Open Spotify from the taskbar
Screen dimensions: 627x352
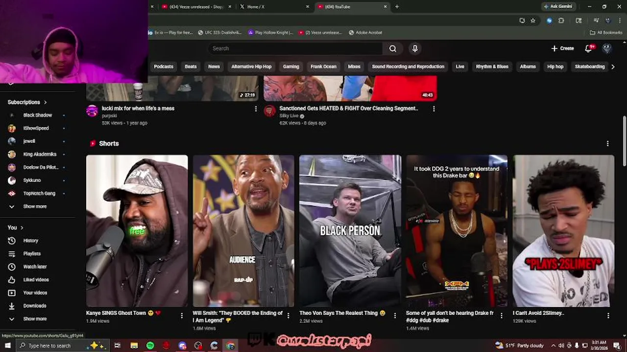(150, 346)
